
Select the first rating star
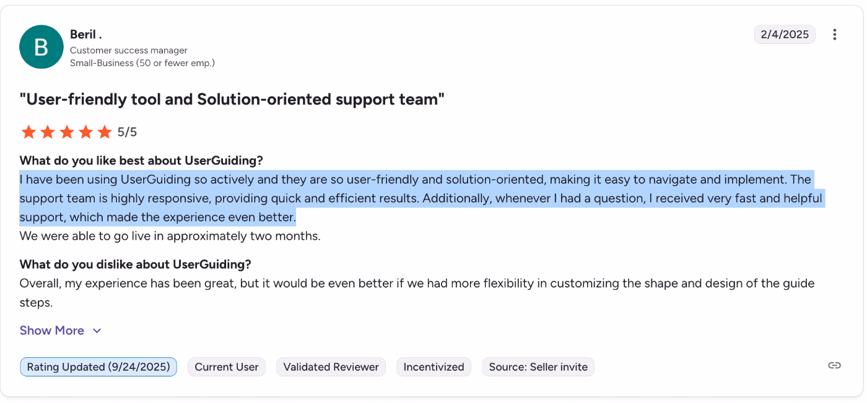coord(28,132)
